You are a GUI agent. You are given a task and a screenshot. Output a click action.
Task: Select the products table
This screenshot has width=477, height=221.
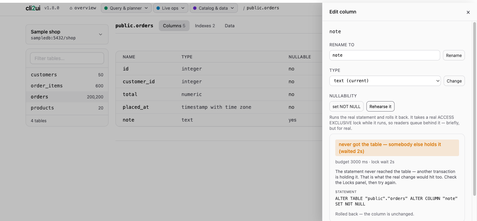point(67,108)
